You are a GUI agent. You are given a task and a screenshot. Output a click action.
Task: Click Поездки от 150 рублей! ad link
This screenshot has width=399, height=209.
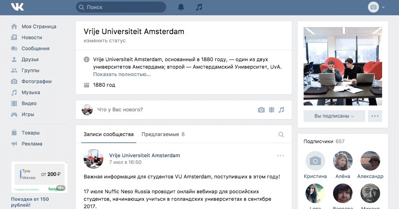(x=30, y=202)
